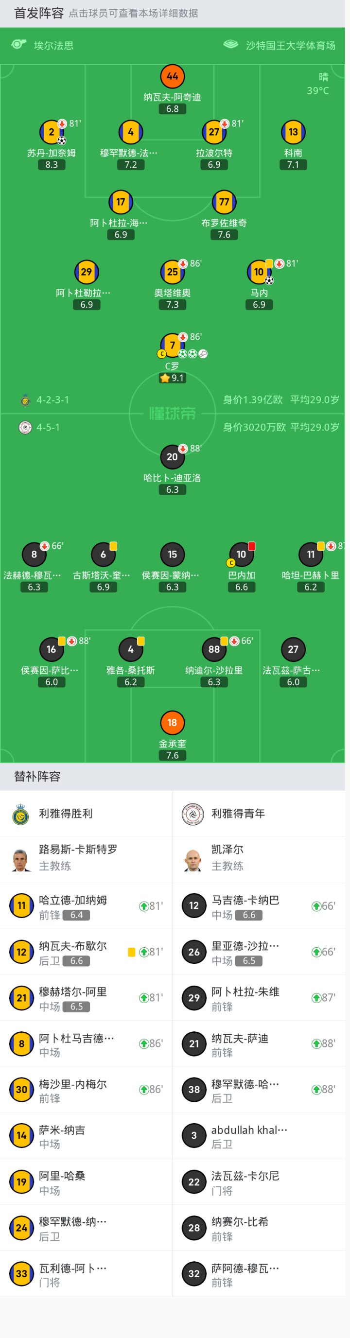Image resolution: width=350 pixels, height=1338 pixels.
Task: Select 哈比卜-迪亚洛's number 20 jersey icon
Action: coord(172,456)
